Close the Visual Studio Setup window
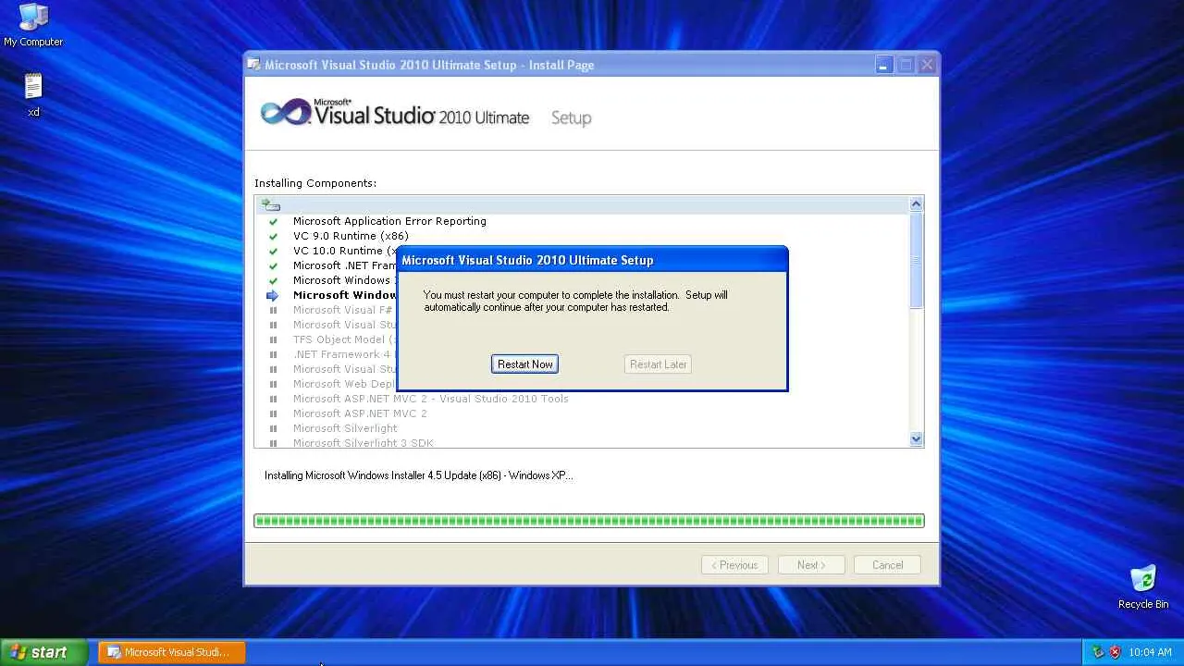Image resolution: width=1184 pixels, height=666 pixels. [927, 65]
